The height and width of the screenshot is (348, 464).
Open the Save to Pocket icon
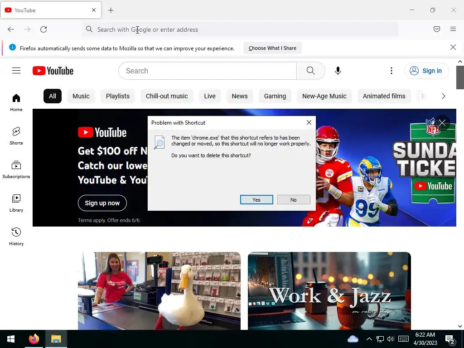[x=437, y=29]
